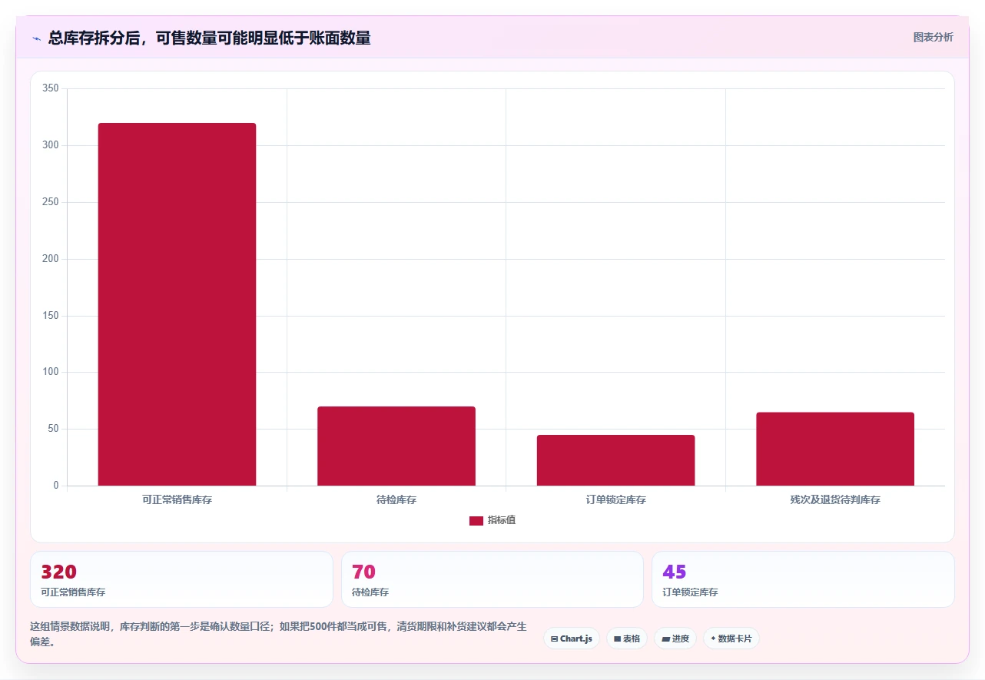The image size is (985, 680).
Task: Click the progress icon in 进度 chip
Action: [x=665, y=639]
